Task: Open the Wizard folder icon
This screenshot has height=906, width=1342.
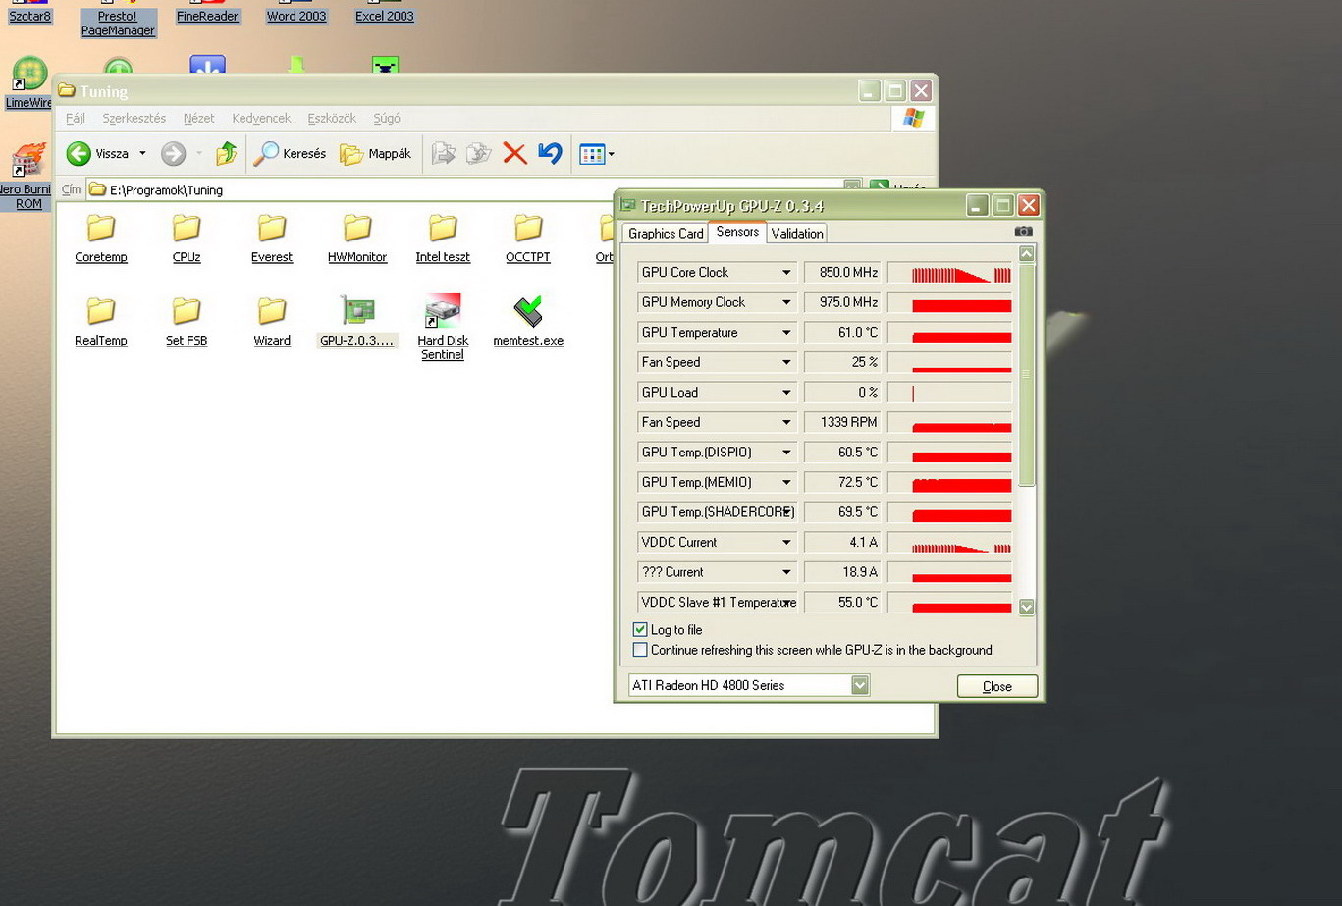Action: [x=271, y=311]
